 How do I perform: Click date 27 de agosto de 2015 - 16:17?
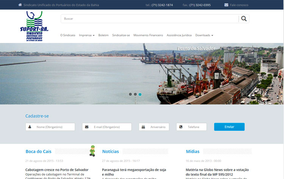click(x=121, y=161)
